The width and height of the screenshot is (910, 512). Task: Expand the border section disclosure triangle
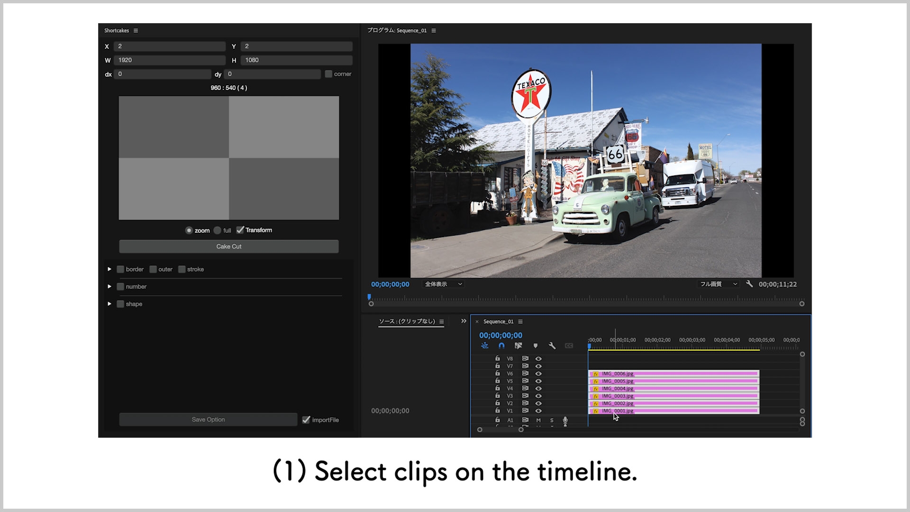click(109, 269)
